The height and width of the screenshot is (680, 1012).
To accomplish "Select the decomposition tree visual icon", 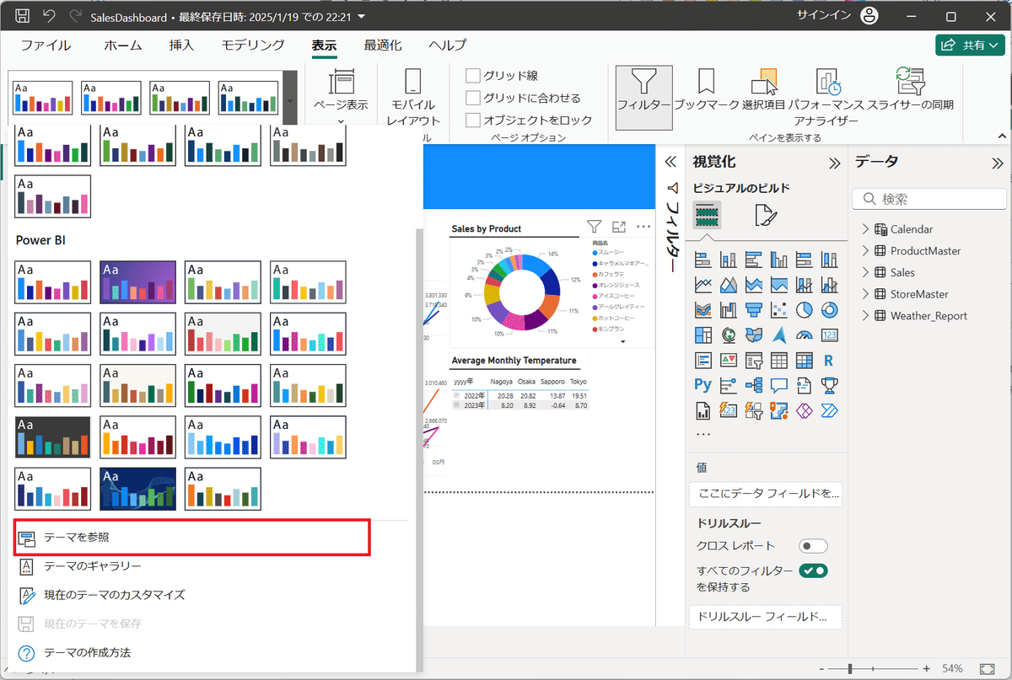I will point(753,385).
